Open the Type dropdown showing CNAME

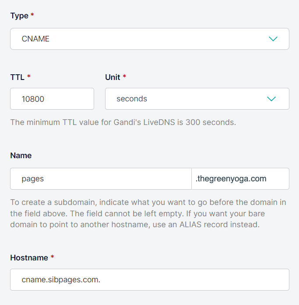pos(140,39)
